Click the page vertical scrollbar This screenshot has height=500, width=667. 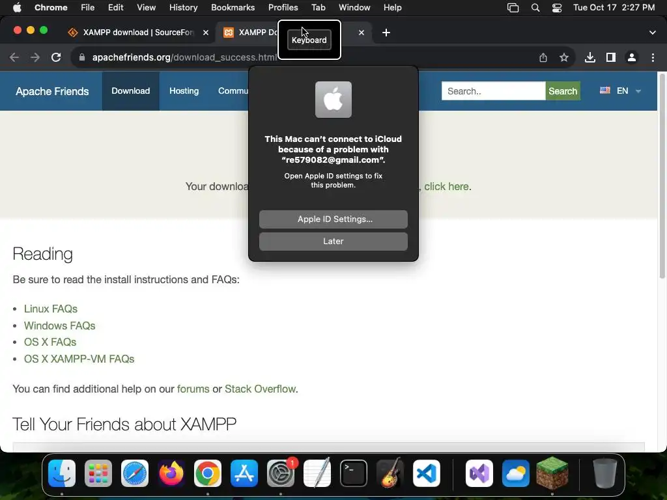tap(662, 176)
